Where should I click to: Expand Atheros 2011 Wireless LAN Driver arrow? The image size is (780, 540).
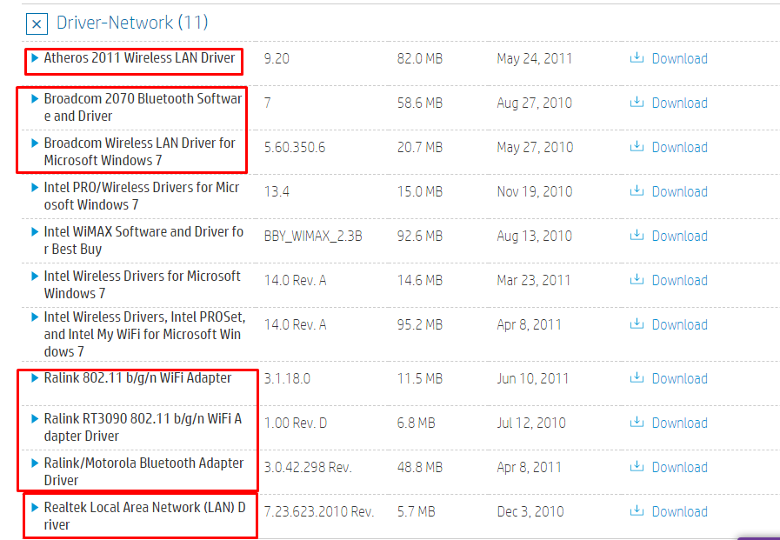pos(35,57)
